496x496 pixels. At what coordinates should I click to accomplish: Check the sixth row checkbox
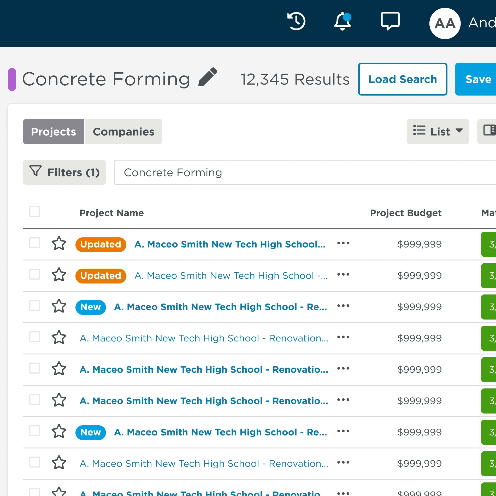pos(35,400)
